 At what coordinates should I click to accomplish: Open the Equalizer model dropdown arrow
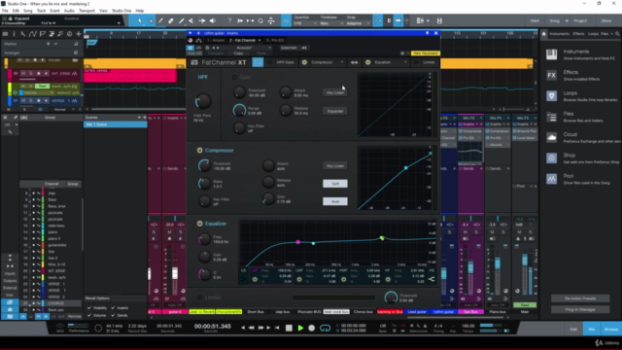405,62
